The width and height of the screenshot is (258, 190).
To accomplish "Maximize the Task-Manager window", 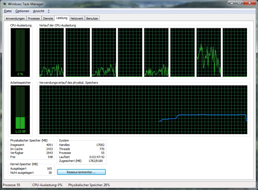I will [x=239, y=3].
